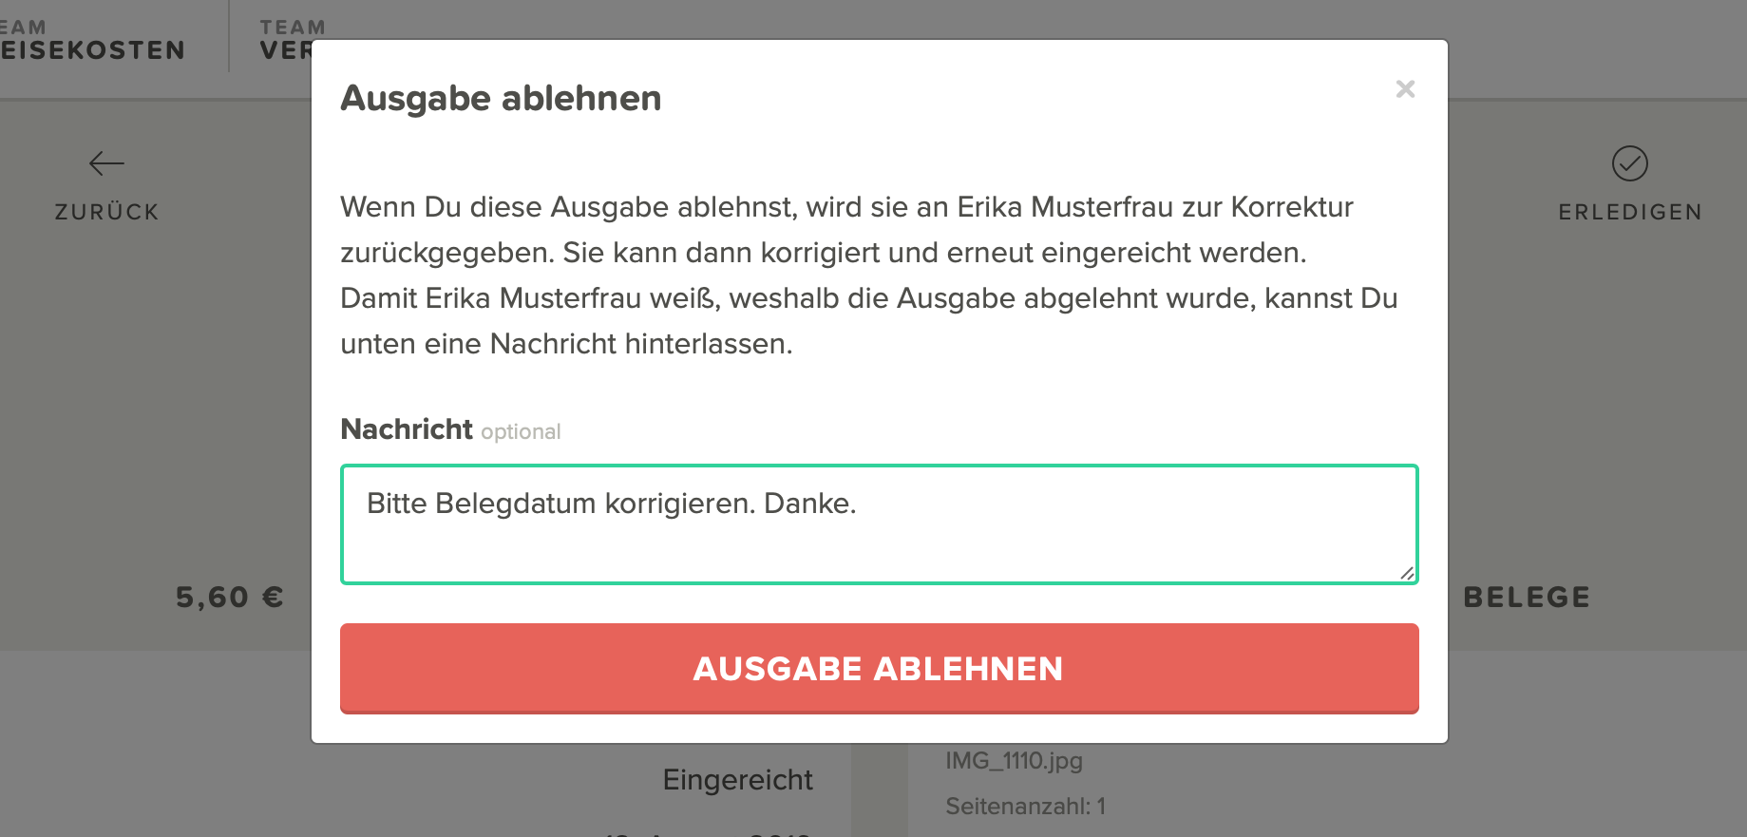Click the Eingereicht status text
The height and width of the screenshot is (837, 1747).
(x=737, y=780)
